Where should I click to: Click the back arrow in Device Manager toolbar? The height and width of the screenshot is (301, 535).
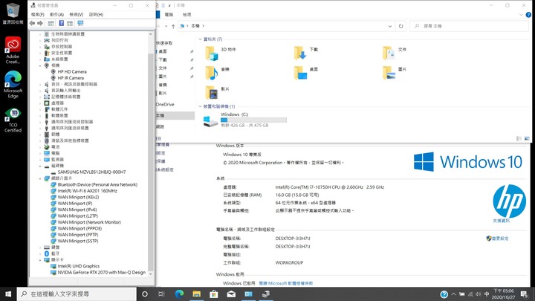(x=32, y=23)
